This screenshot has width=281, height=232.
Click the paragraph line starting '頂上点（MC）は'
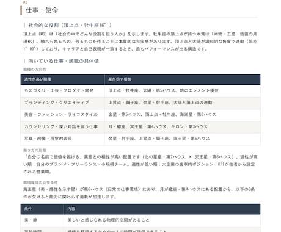point(140,34)
